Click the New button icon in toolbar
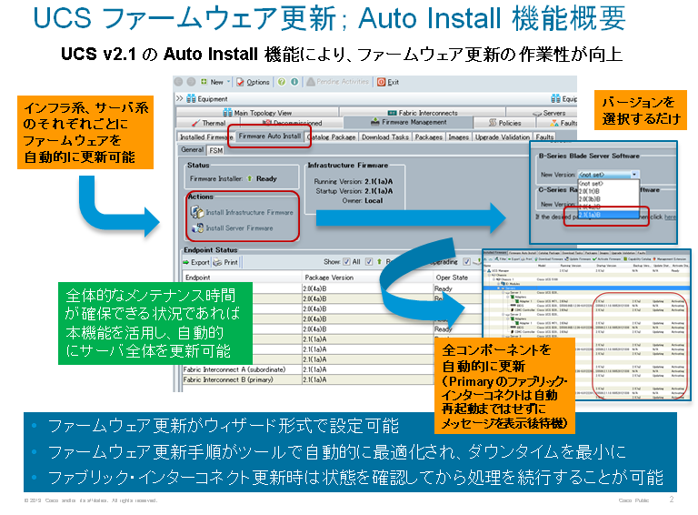The width and height of the screenshot is (698, 515). (202, 82)
